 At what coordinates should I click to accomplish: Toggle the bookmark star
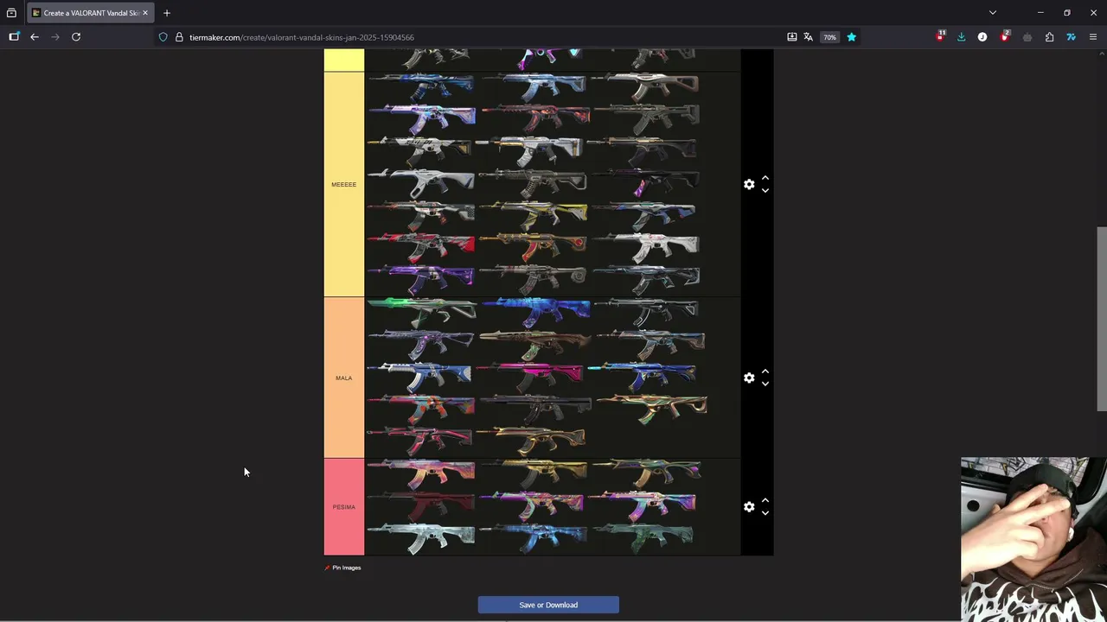[851, 37]
